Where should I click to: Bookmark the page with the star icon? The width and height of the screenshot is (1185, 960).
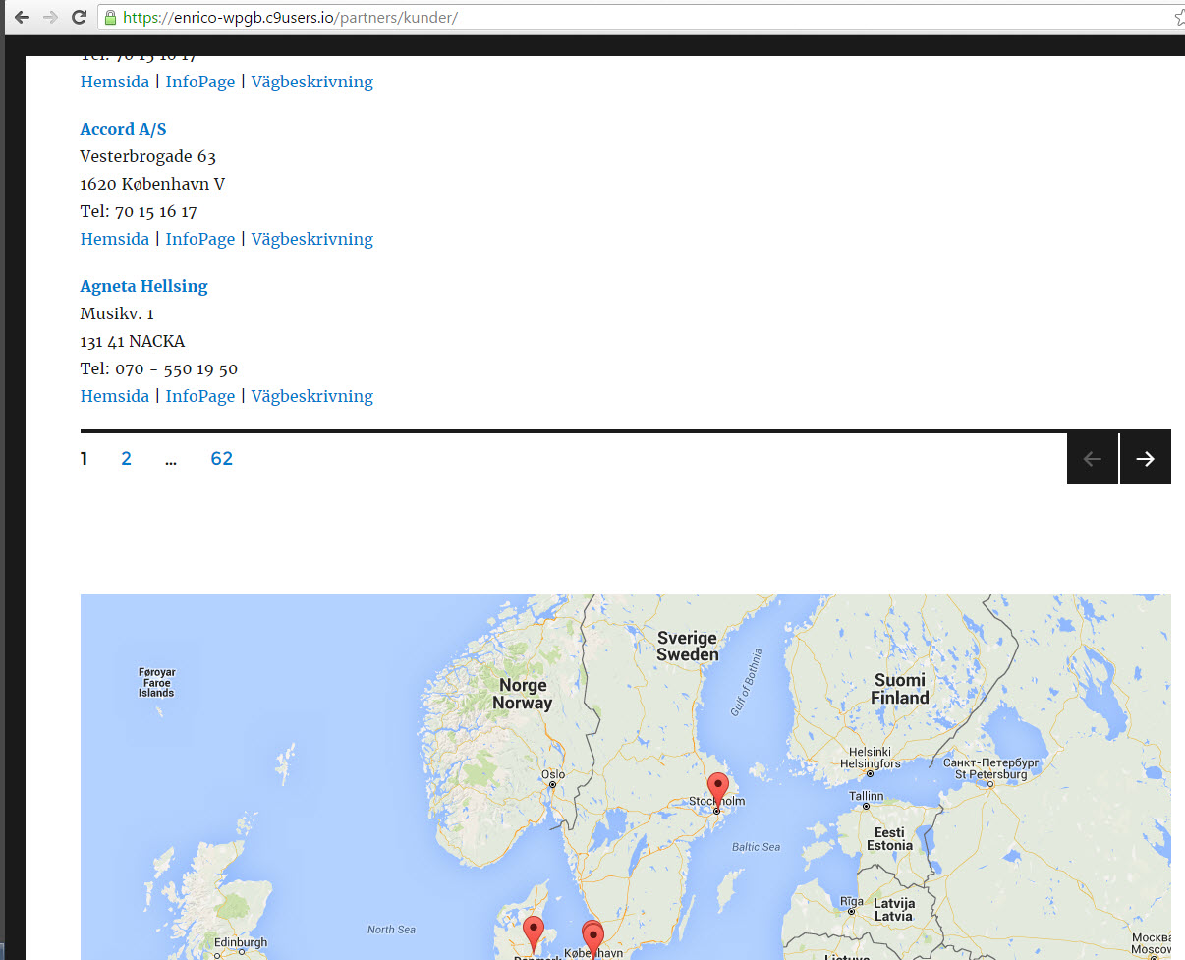click(1179, 18)
